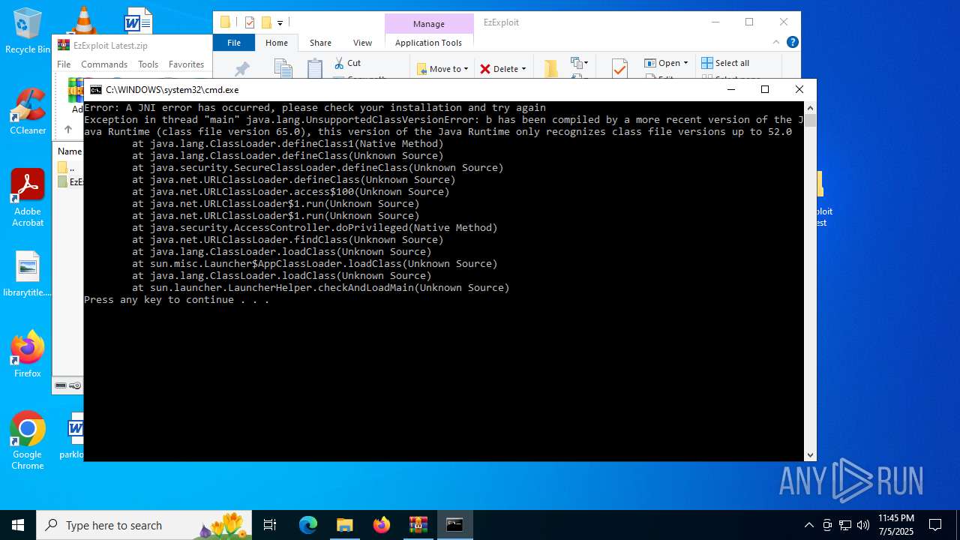Open WinRAR Commands menu

(104, 64)
